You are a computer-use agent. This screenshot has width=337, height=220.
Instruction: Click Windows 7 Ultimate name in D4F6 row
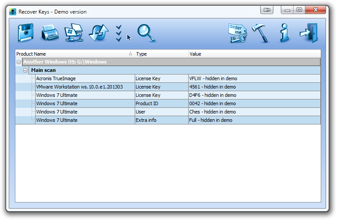(57, 95)
